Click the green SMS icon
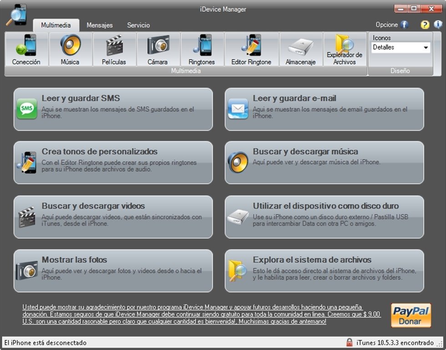Image resolution: width=446 pixels, height=350 pixels. 27,108
